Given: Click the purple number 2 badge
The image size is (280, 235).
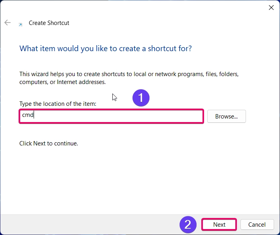Looking at the screenshot, I should (188, 224).
